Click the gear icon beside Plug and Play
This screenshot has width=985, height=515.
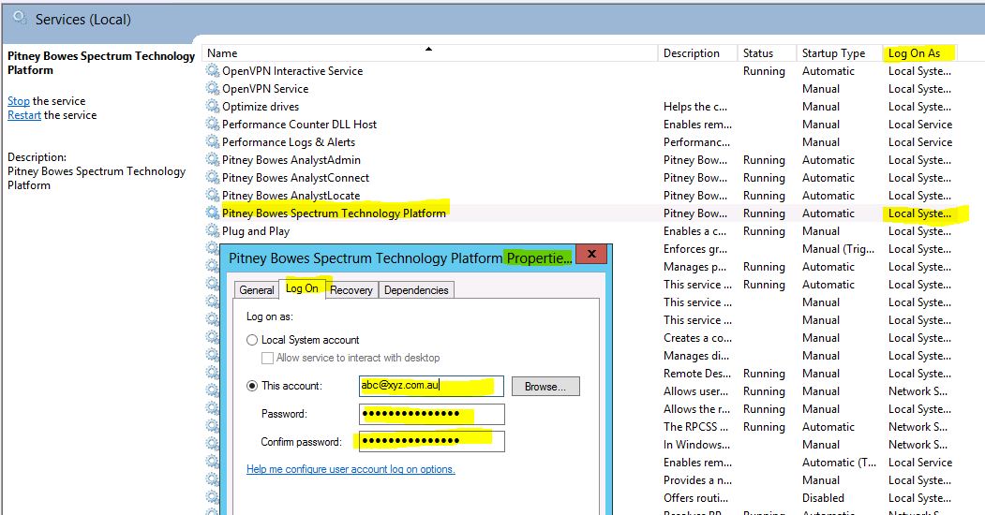point(213,231)
